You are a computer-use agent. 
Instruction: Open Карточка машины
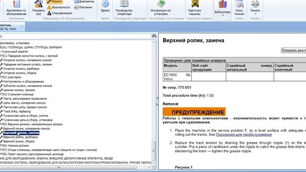(195, 8)
